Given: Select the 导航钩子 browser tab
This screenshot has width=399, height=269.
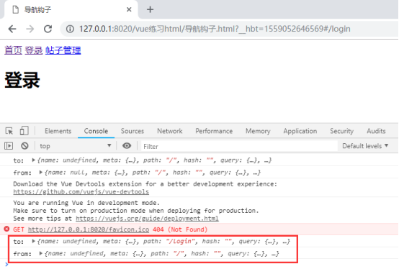Looking at the screenshot, I should coord(71,9).
